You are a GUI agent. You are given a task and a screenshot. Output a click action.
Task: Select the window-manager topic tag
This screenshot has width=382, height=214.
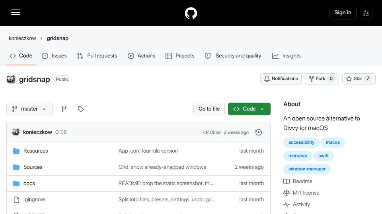click(307, 169)
